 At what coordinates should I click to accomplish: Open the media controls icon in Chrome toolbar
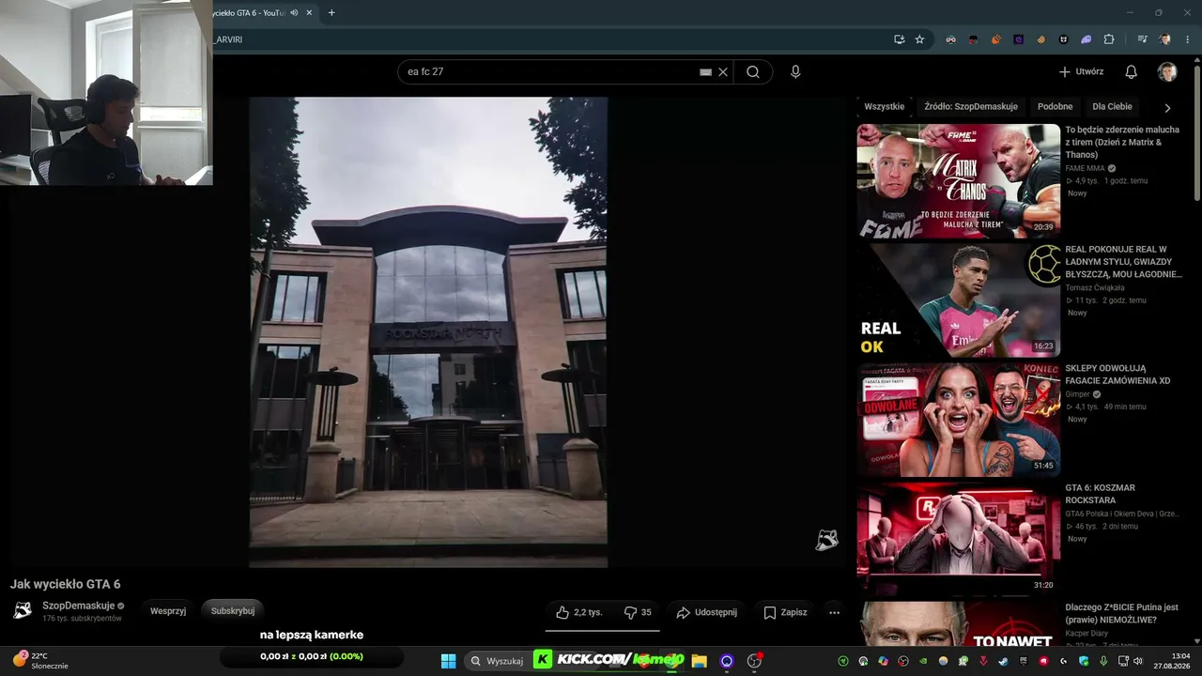[1142, 39]
